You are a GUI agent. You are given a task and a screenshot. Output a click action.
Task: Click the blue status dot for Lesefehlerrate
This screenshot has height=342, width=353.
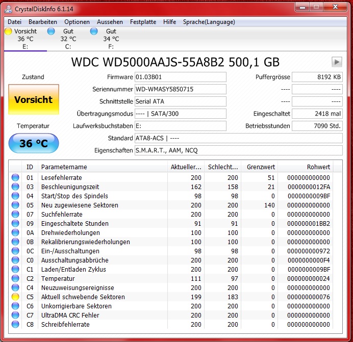click(15, 177)
